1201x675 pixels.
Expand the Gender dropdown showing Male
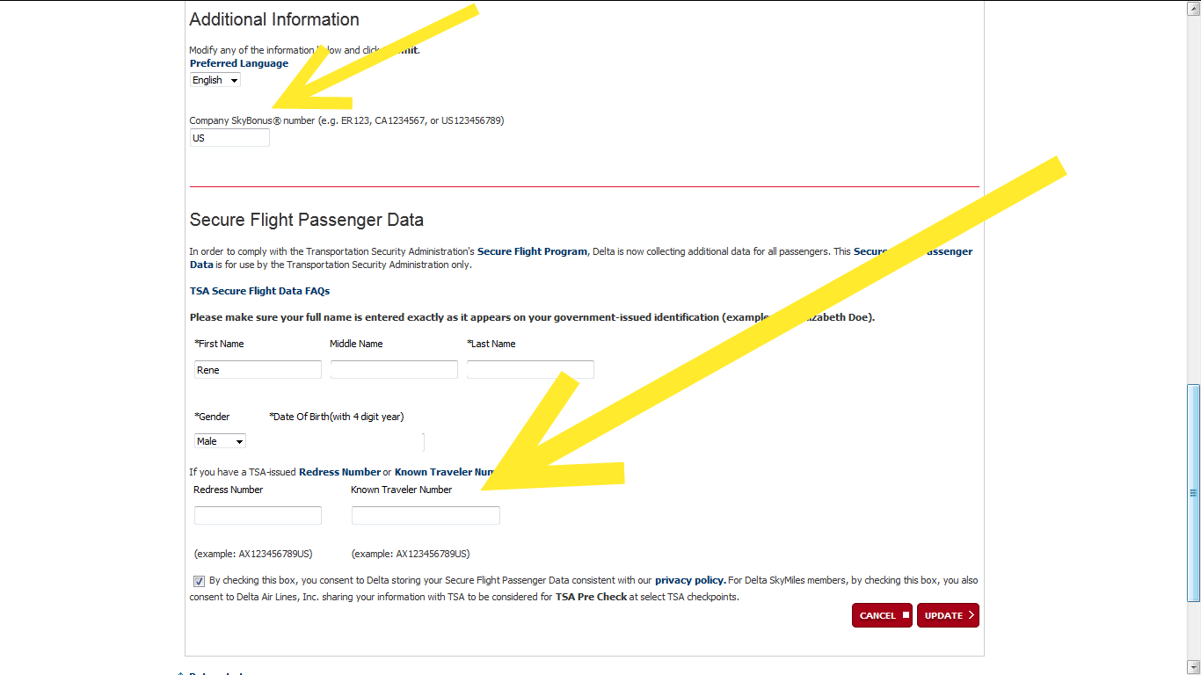pyautogui.click(x=220, y=441)
